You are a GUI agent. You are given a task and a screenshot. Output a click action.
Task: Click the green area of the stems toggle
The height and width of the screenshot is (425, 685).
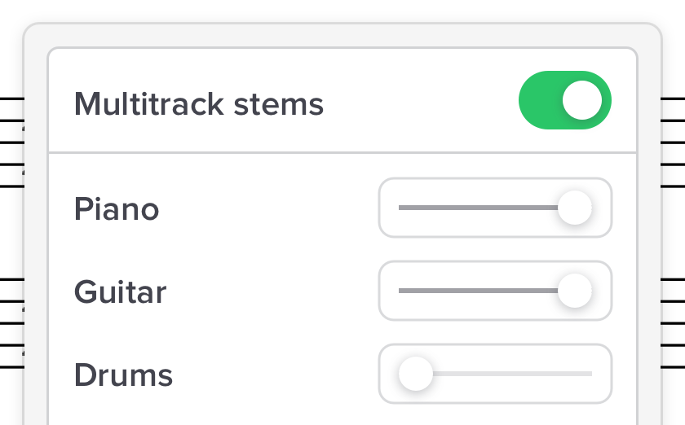(538, 101)
